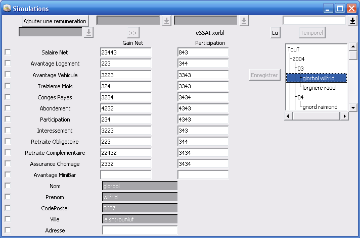Enable the Treizieme Mois checkbox
Screen dimensions: 360x238
[8, 85]
